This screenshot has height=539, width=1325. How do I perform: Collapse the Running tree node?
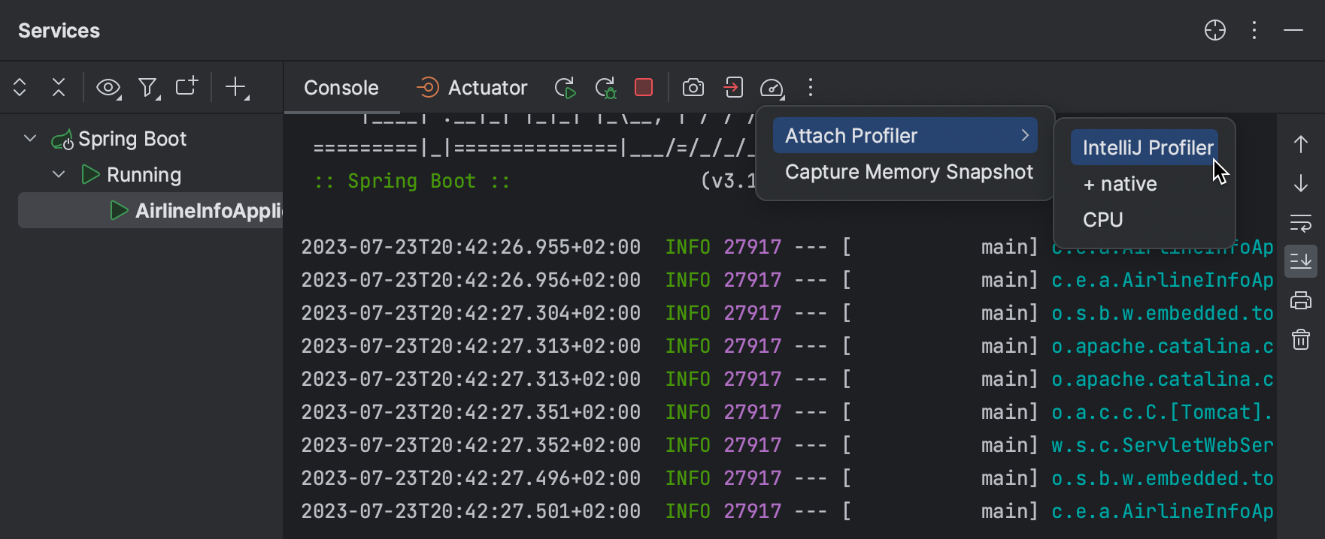[x=59, y=174]
